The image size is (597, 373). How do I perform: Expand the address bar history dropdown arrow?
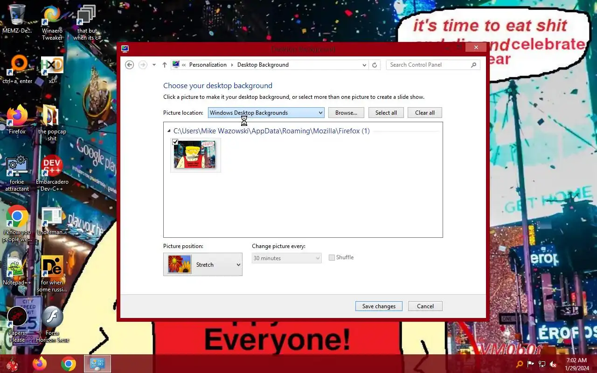tap(365, 65)
